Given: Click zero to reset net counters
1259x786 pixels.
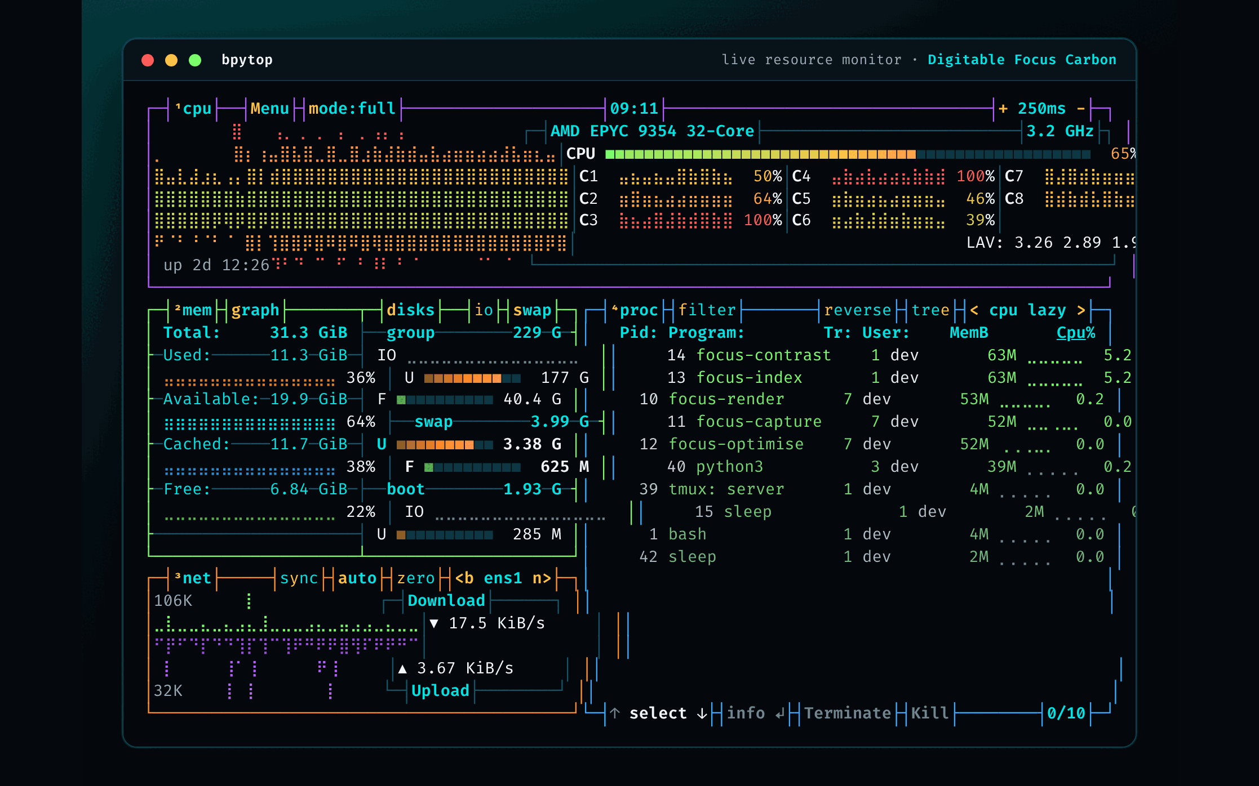Looking at the screenshot, I should pyautogui.click(x=415, y=578).
